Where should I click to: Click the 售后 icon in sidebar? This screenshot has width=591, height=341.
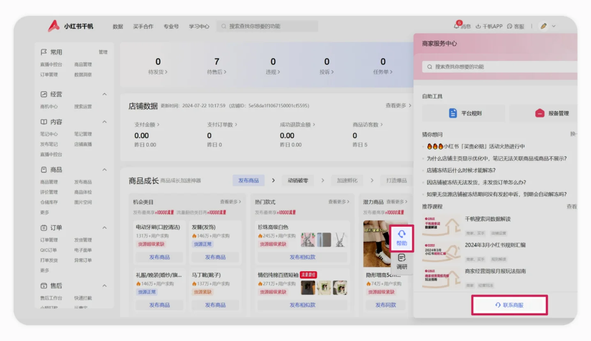click(x=44, y=286)
